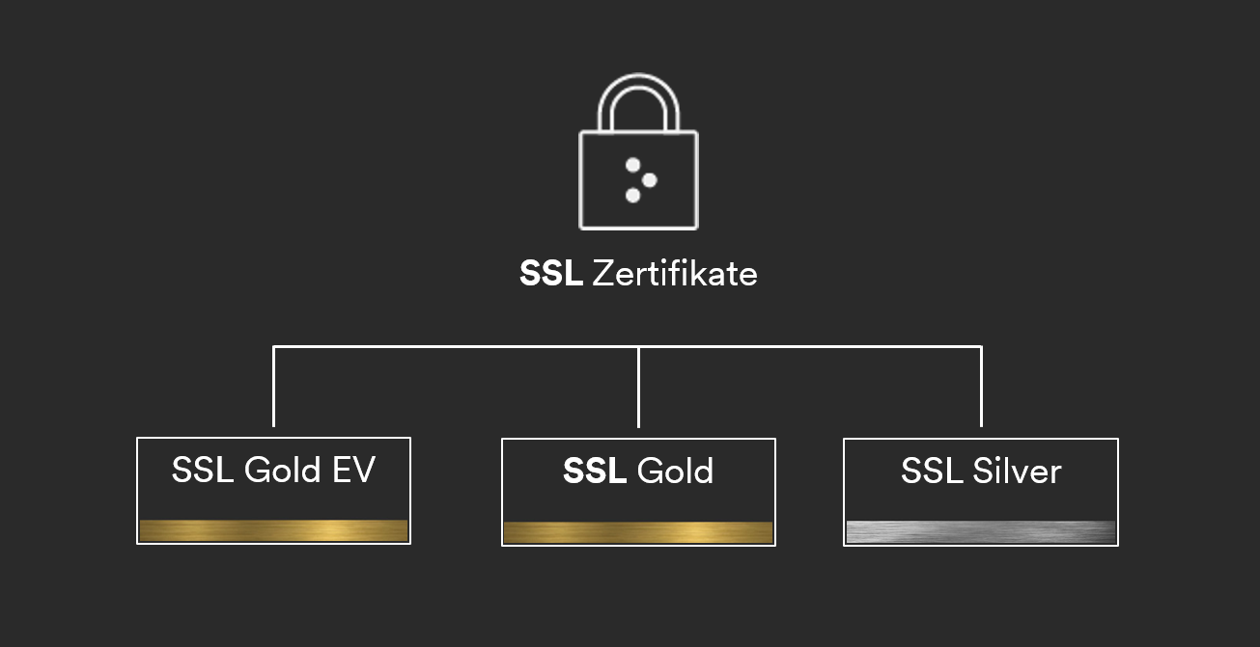This screenshot has height=647, width=1260.
Task: Click the padlock's curved shackle
Action: tap(638, 101)
